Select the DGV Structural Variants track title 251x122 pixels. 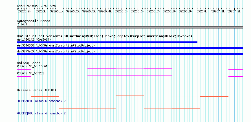point(105,36)
